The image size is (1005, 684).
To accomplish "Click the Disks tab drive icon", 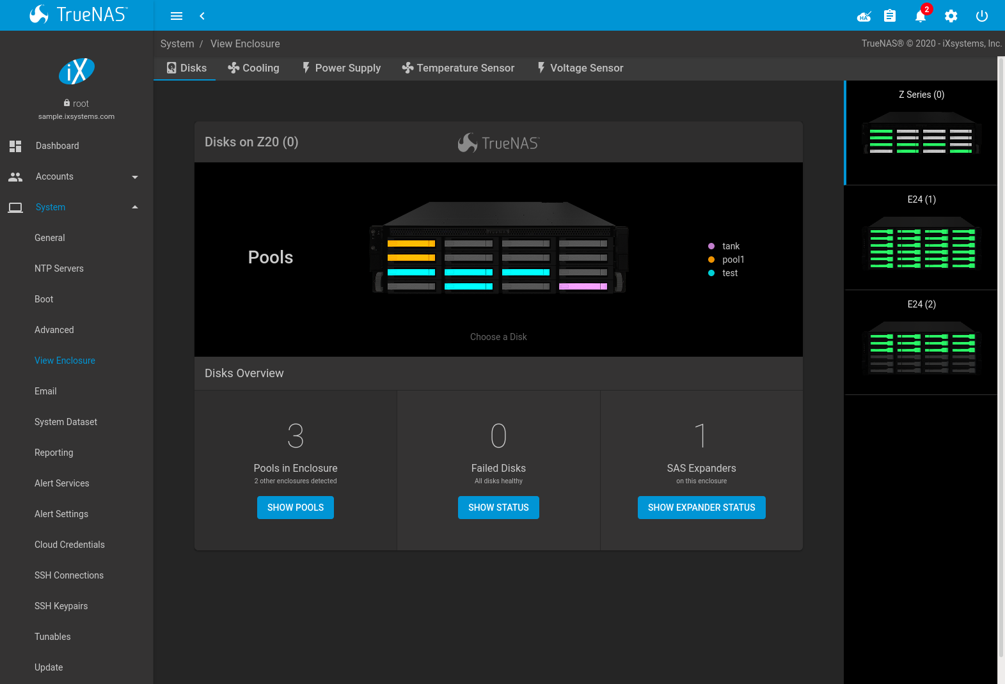I will coord(171,68).
